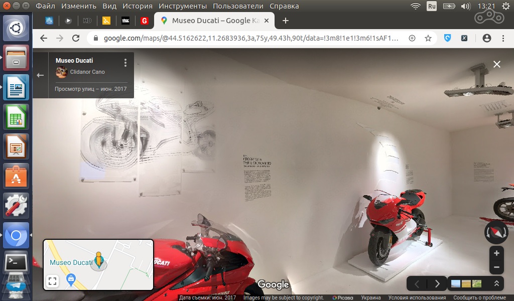514x301 pixels.
Task: Expand the photo strip with double chevron
Action: coord(496,283)
